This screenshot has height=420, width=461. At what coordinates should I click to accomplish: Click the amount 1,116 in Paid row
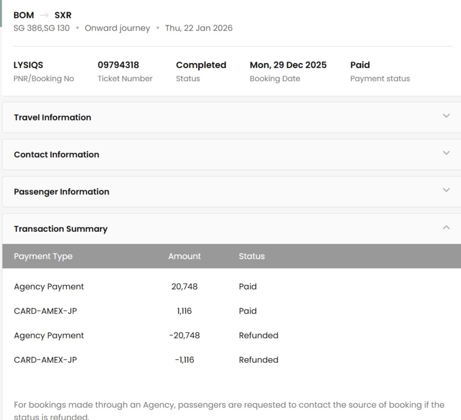[184, 311]
